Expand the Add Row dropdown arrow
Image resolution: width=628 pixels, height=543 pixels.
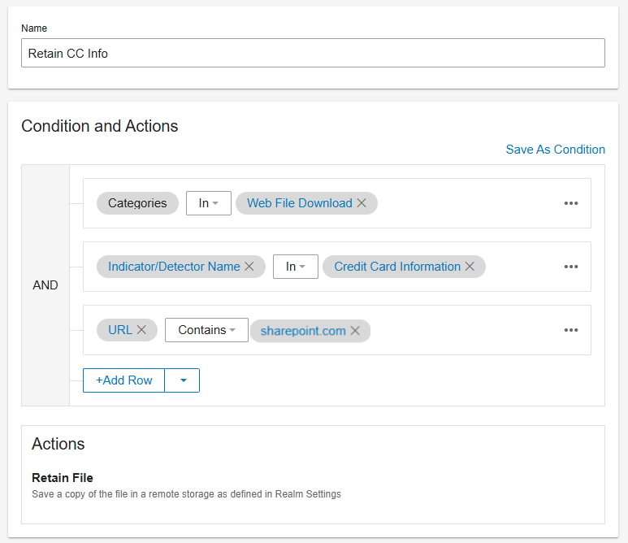[x=182, y=380]
